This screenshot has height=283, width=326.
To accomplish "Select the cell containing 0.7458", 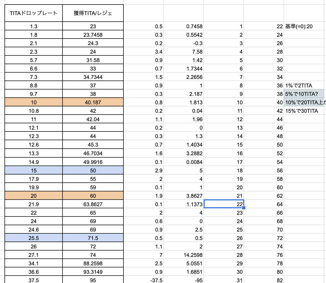I will 184,26.
